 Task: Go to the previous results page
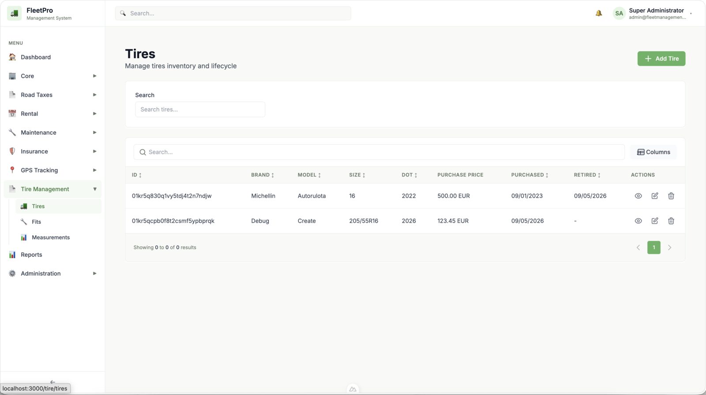(x=638, y=248)
